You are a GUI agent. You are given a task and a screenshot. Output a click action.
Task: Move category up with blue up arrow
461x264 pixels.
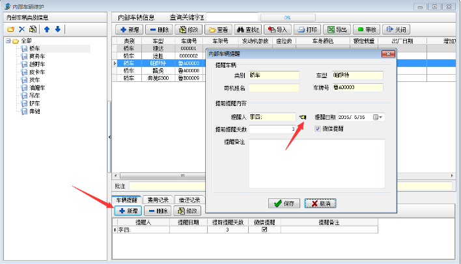pos(47,29)
